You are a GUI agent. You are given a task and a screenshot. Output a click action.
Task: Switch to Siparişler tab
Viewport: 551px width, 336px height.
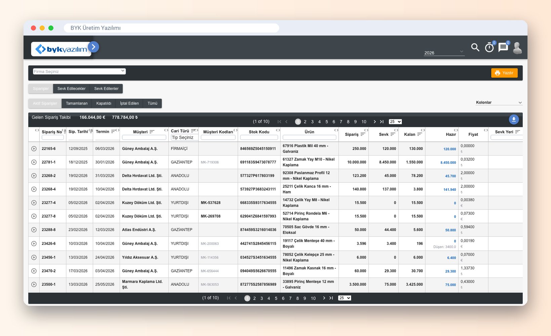click(41, 89)
